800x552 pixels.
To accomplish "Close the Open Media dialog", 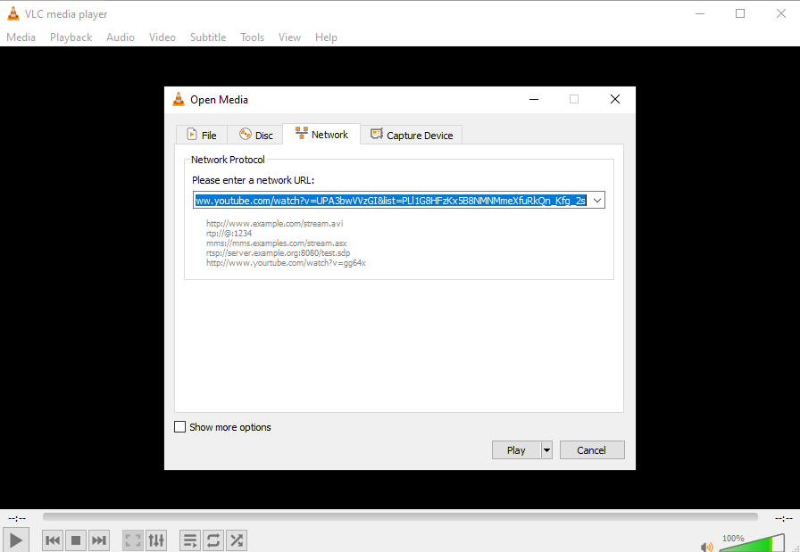I will tap(615, 99).
